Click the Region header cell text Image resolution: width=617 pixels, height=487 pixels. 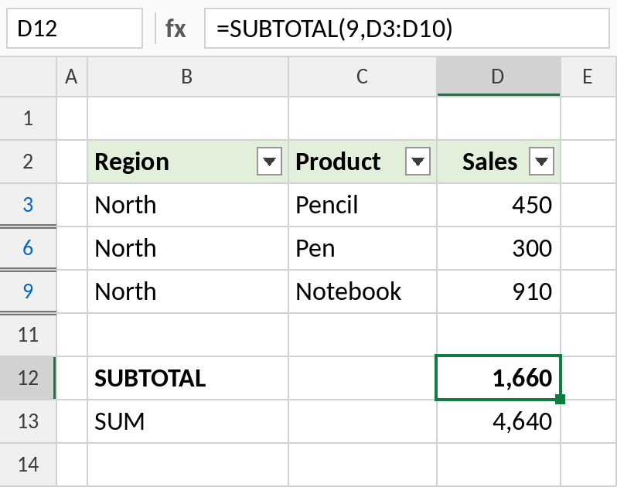(x=131, y=162)
